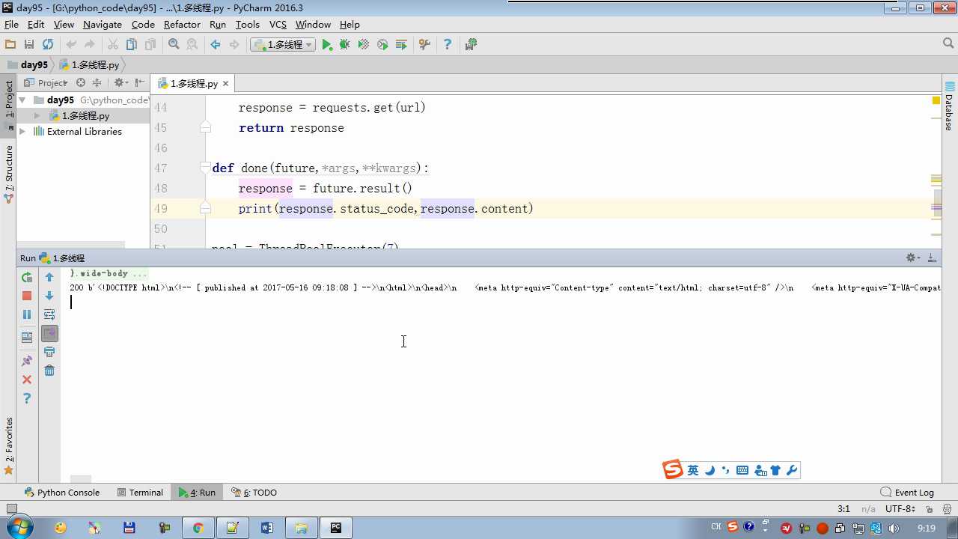
Task: Clear console output with the trash icon
Action: (x=49, y=371)
